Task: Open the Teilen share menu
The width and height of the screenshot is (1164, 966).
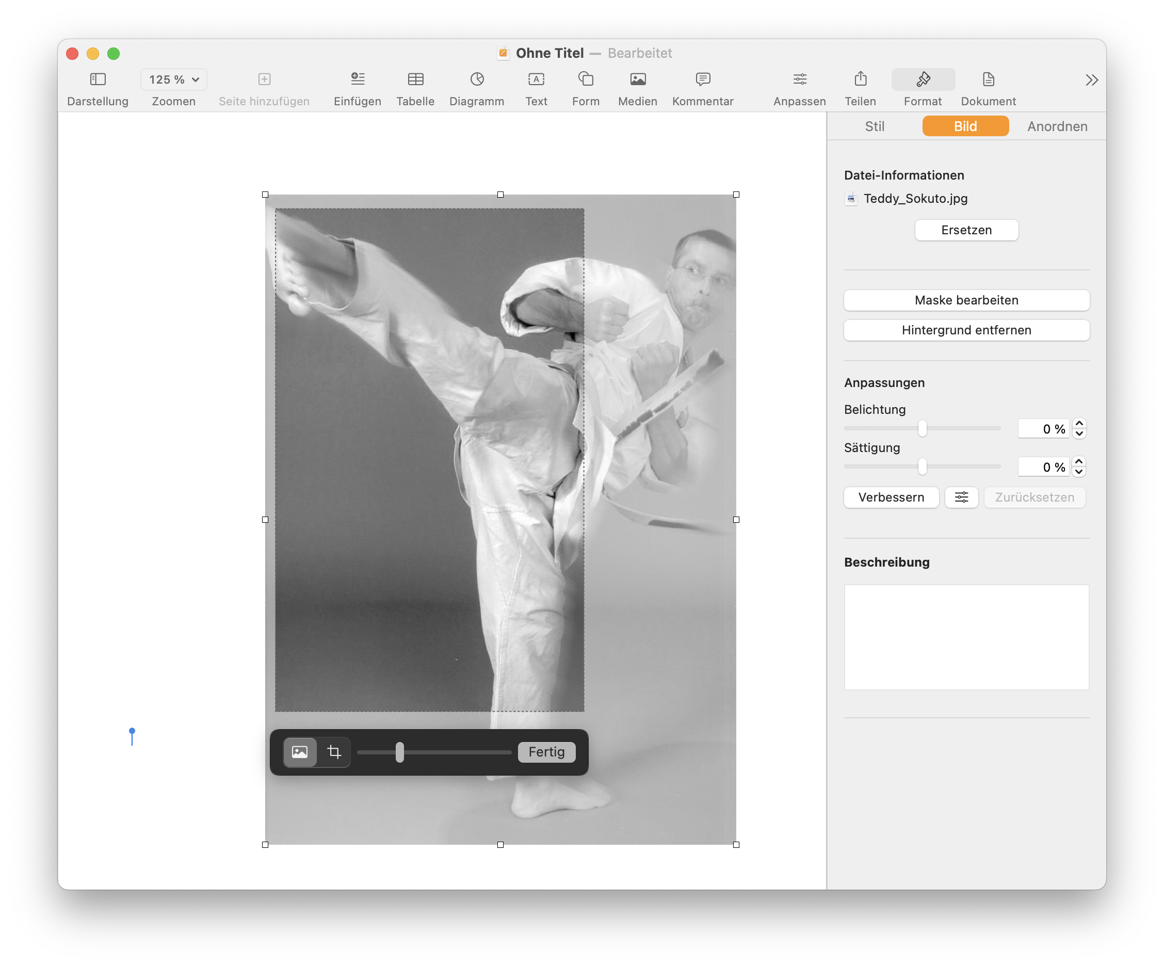Action: (860, 79)
